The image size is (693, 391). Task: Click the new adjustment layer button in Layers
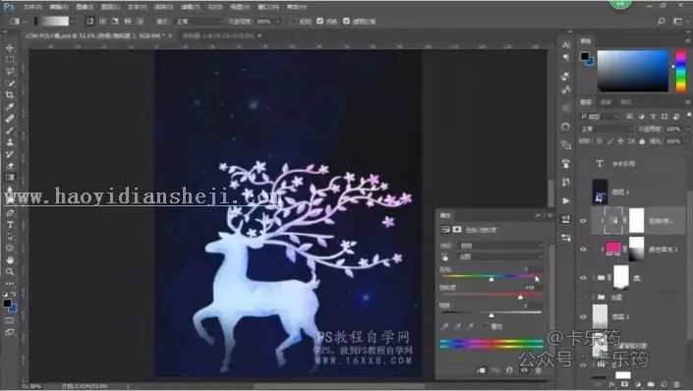point(638,384)
